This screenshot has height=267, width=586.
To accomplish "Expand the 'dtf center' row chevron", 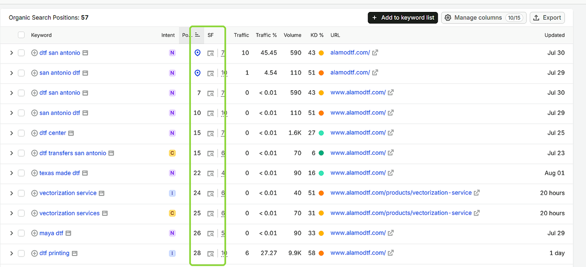I will pos(11,133).
